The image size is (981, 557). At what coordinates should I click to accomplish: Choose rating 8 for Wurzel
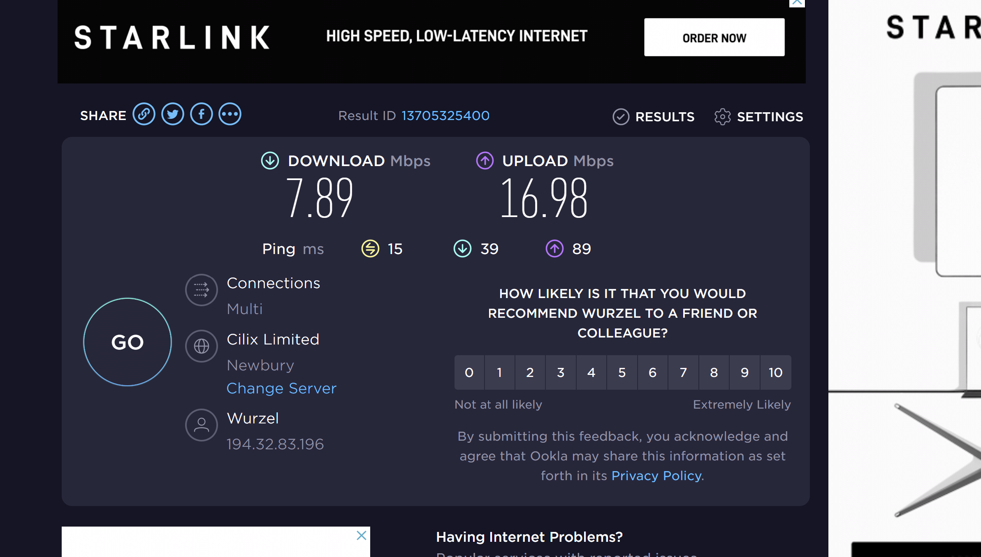point(714,372)
